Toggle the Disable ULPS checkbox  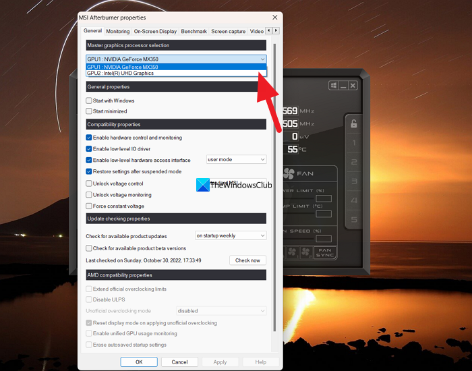pos(89,299)
